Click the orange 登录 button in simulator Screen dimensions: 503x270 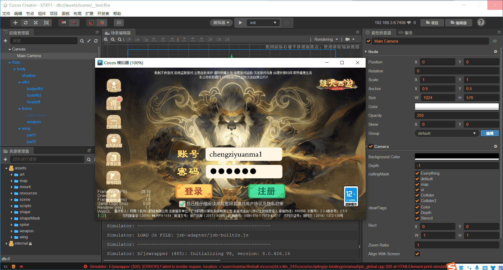point(194,191)
